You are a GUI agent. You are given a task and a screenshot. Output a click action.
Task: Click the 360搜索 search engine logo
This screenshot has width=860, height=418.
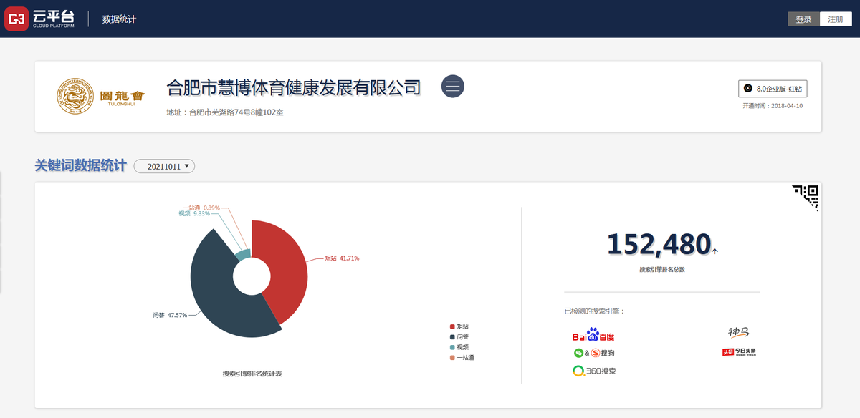(594, 371)
